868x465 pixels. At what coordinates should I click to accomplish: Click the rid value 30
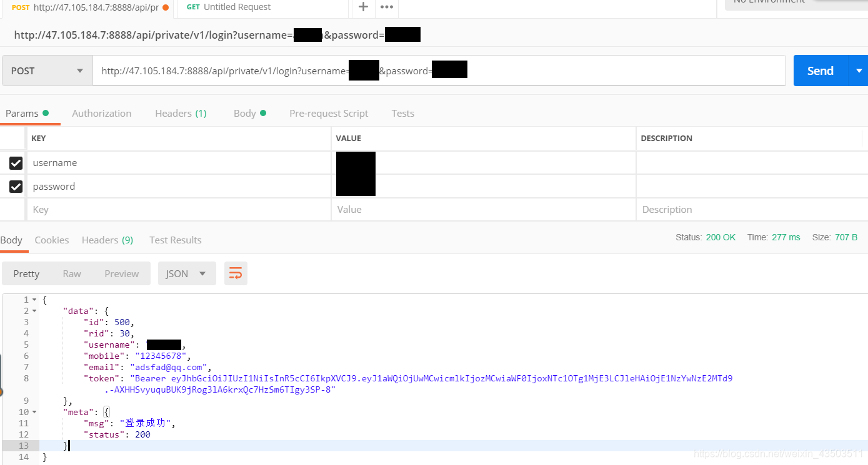[x=124, y=333]
